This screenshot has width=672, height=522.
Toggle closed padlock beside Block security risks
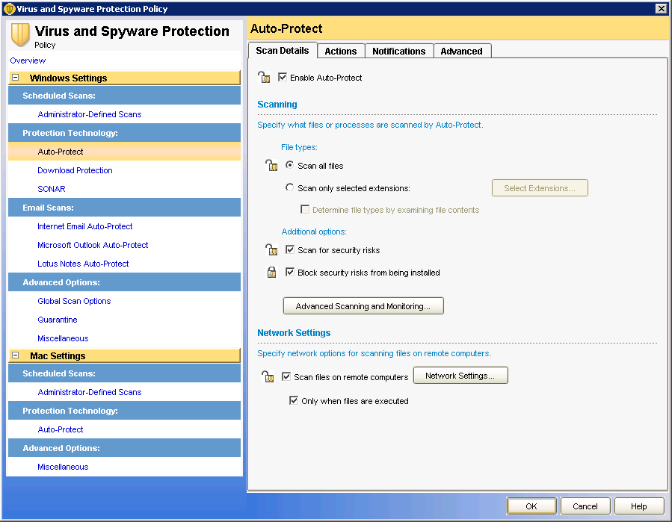(x=271, y=273)
